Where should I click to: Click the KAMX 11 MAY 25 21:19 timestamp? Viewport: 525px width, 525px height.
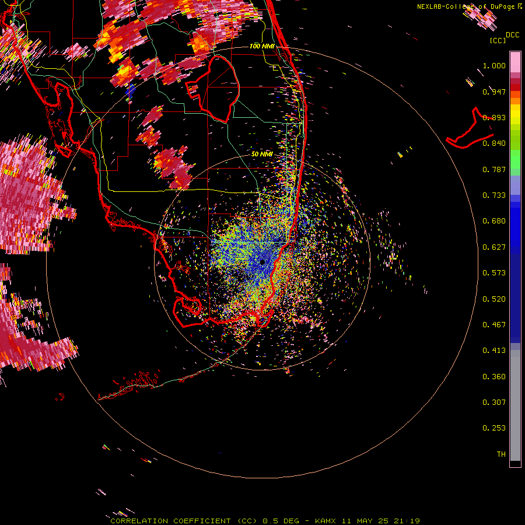(x=367, y=521)
